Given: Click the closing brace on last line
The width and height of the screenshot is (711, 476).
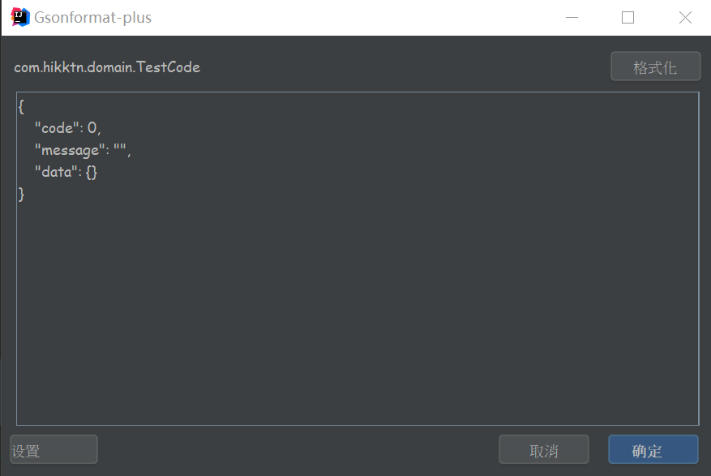Looking at the screenshot, I should pyautogui.click(x=21, y=194).
